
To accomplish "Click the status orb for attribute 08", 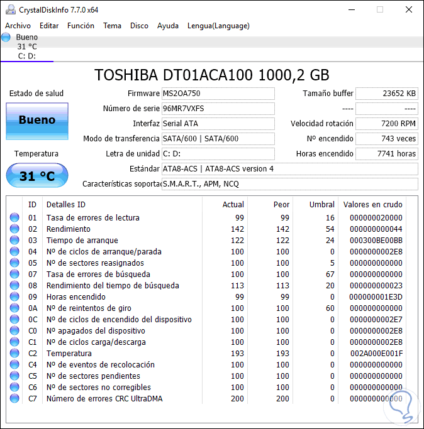I will tap(14, 285).
